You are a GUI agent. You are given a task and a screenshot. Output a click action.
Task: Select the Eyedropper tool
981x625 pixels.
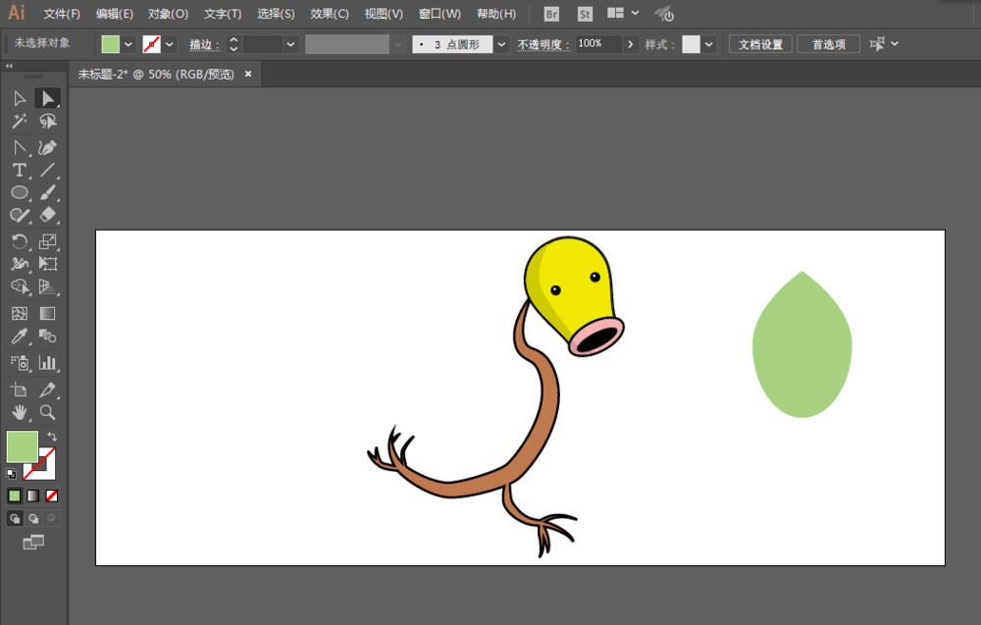[x=19, y=337]
